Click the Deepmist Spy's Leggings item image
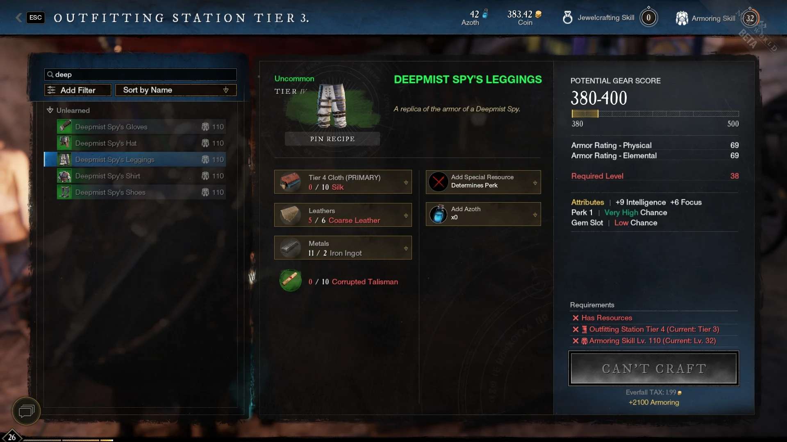 pos(332,106)
